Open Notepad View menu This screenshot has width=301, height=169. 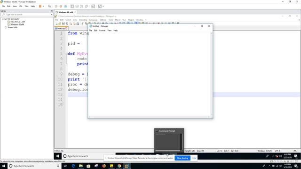[110, 31]
